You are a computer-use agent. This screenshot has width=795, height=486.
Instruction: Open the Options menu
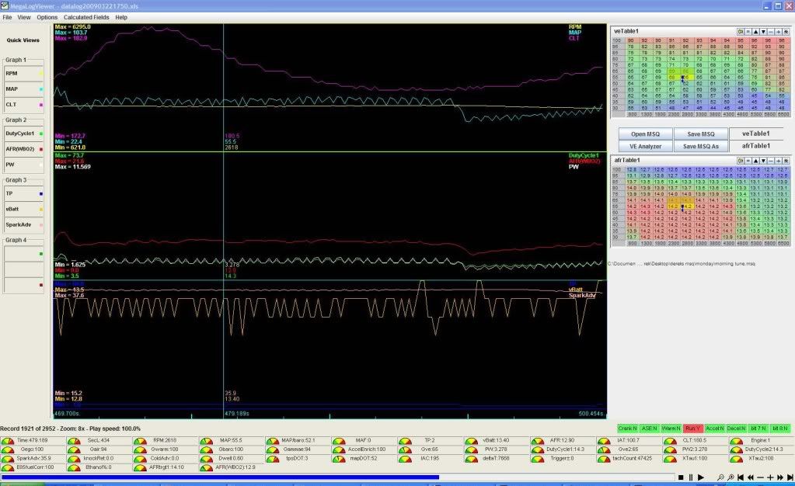click(x=47, y=17)
